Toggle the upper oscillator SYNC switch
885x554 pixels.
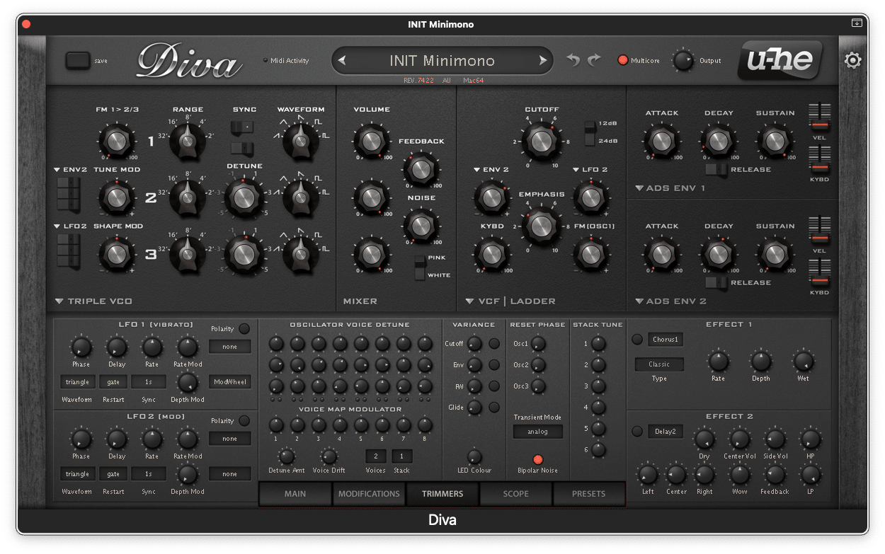[x=244, y=127]
